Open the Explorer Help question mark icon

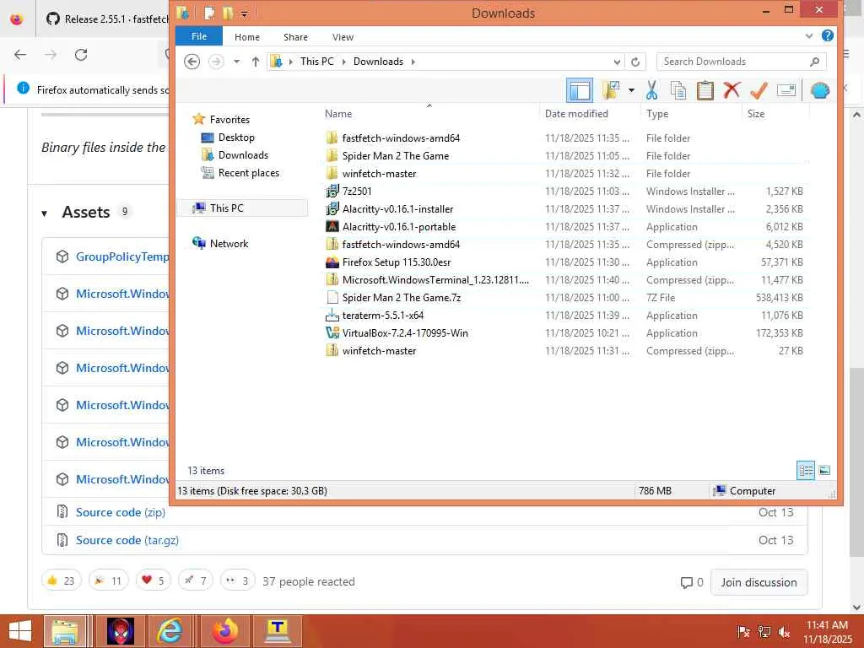click(827, 35)
